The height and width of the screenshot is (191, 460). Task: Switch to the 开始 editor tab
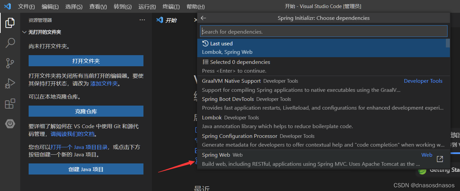pos(171,20)
